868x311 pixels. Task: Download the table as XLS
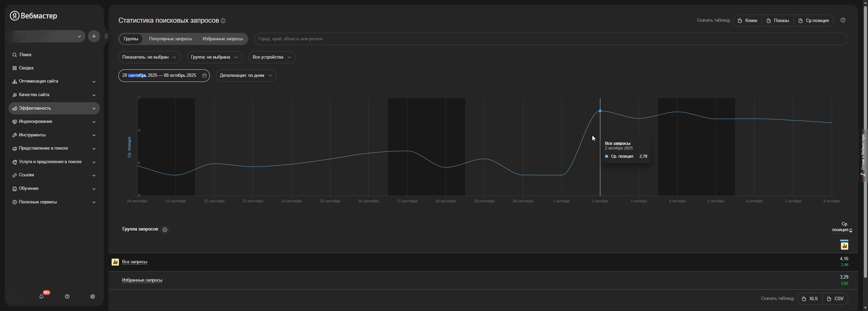810,298
